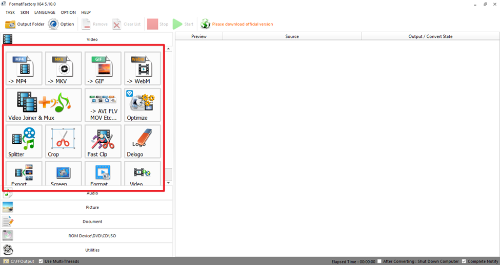Open -> AVI FLV MOV Etc converter

pyautogui.click(x=103, y=105)
